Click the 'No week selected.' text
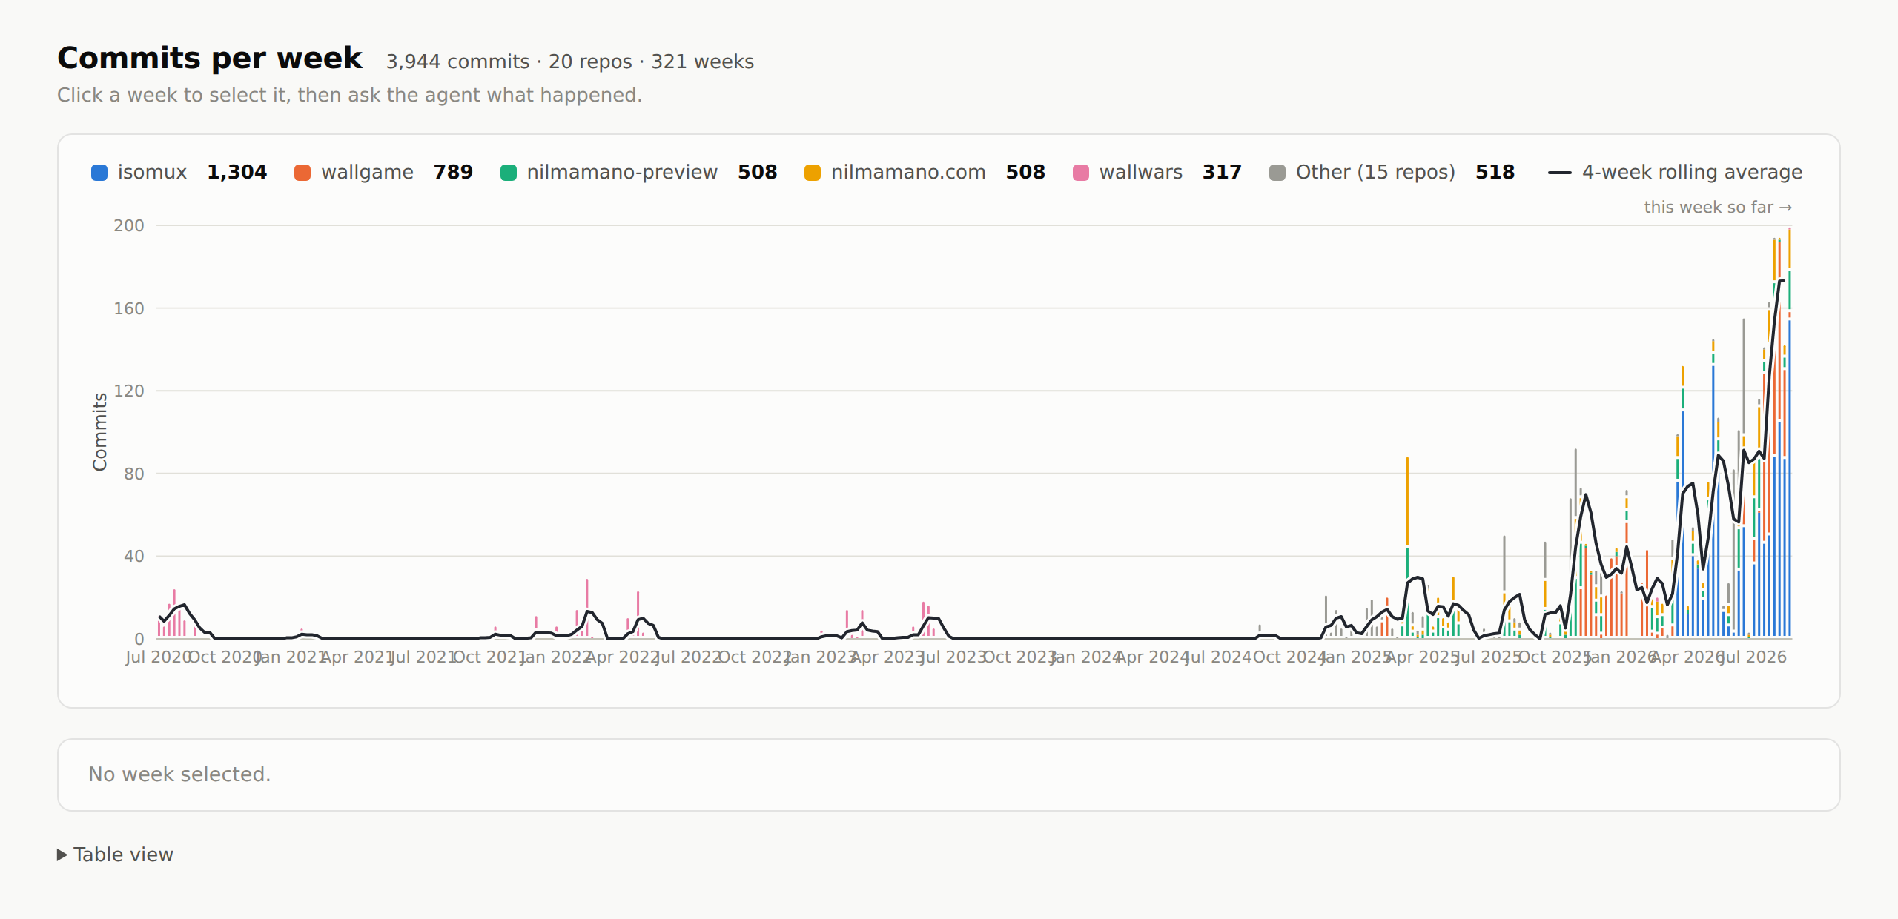Viewport: 1898px width, 919px height. (x=179, y=774)
